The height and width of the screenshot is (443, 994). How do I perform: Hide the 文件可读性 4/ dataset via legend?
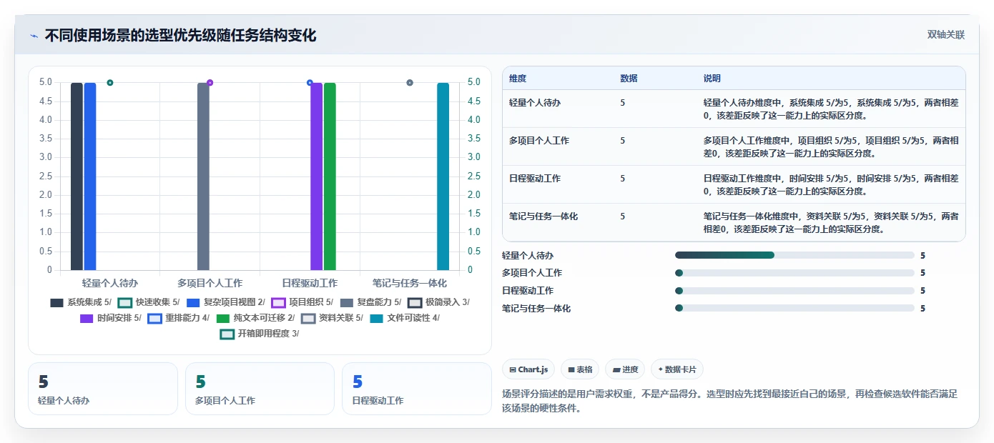(405, 318)
